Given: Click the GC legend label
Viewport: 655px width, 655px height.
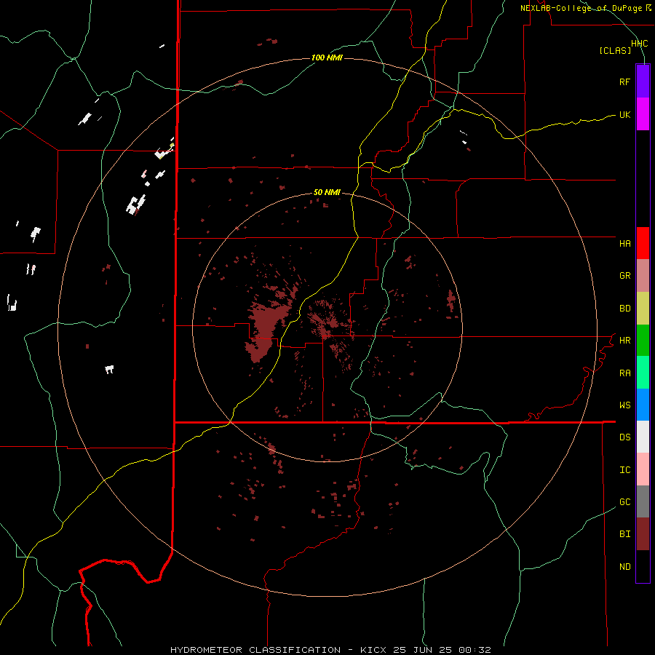Looking at the screenshot, I should [x=624, y=502].
